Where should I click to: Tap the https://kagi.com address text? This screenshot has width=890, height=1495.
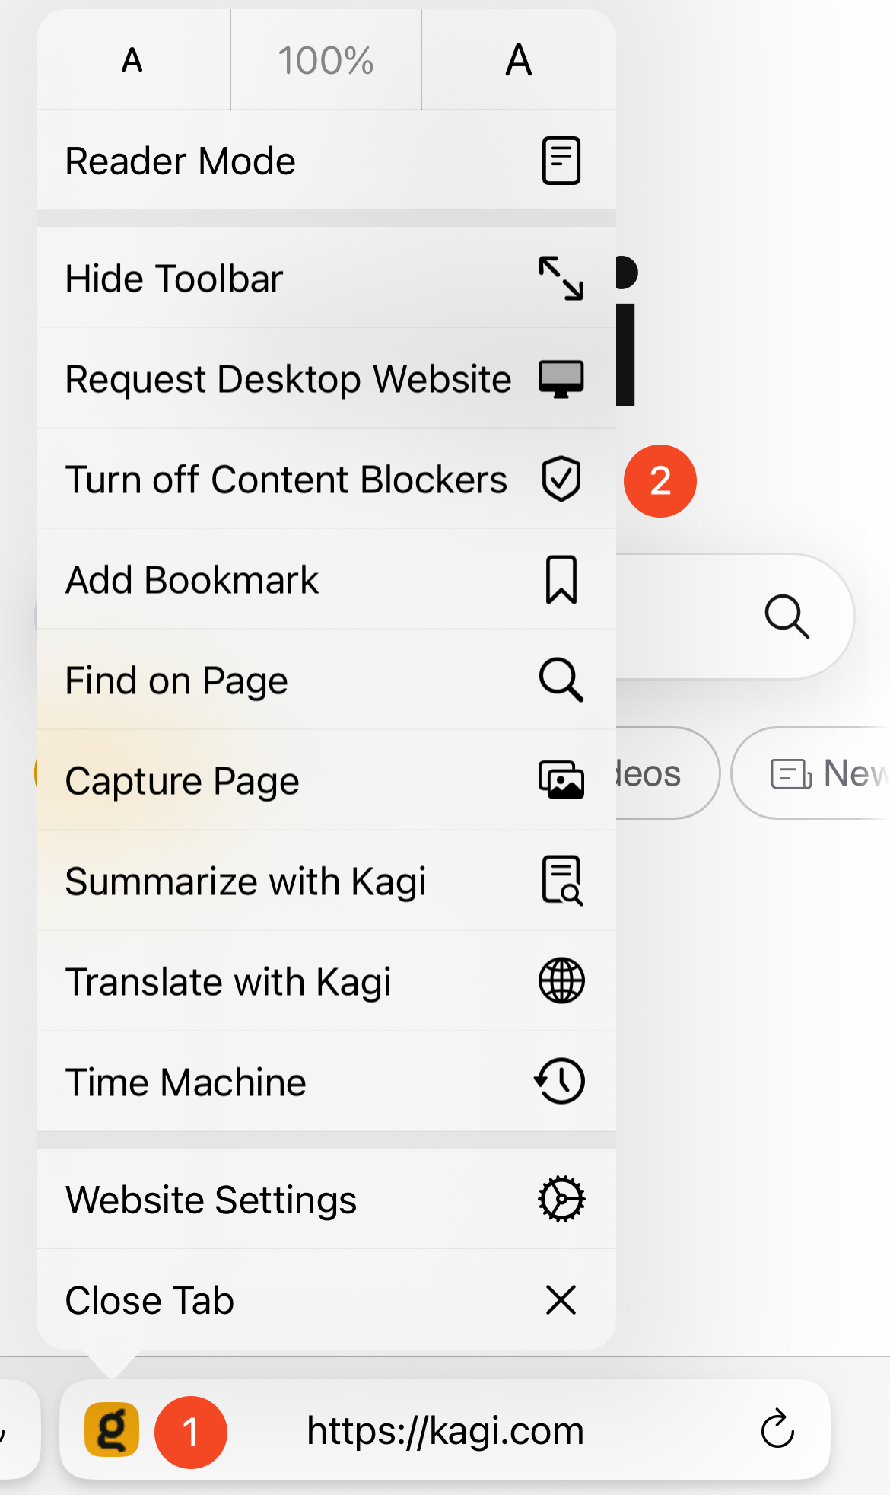[445, 1430]
